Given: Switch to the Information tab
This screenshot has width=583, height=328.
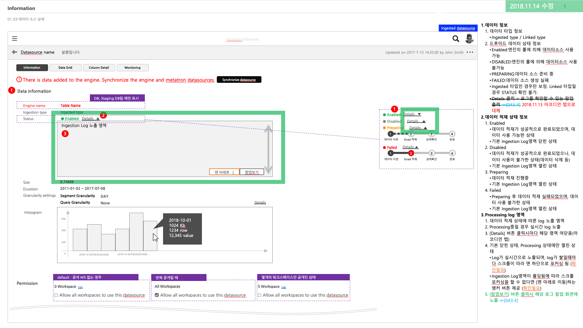Looking at the screenshot, I should [32, 68].
